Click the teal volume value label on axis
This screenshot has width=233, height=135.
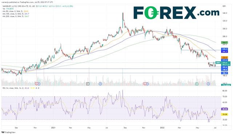[x=226, y=85]
